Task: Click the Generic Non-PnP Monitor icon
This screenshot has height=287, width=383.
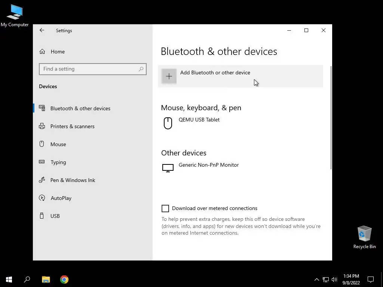Action: (168, 168)
